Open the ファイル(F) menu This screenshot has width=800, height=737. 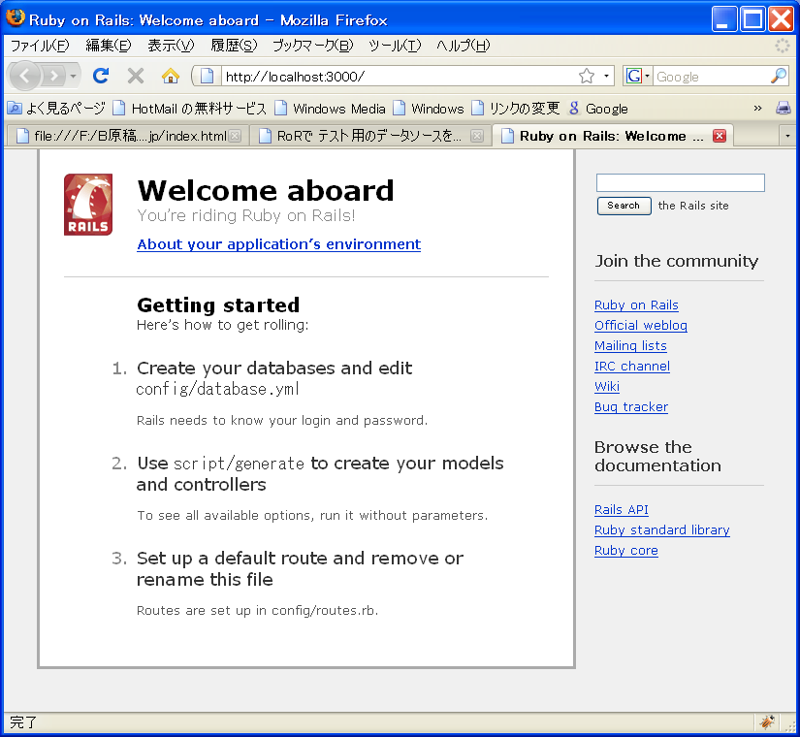coord(40,46)
